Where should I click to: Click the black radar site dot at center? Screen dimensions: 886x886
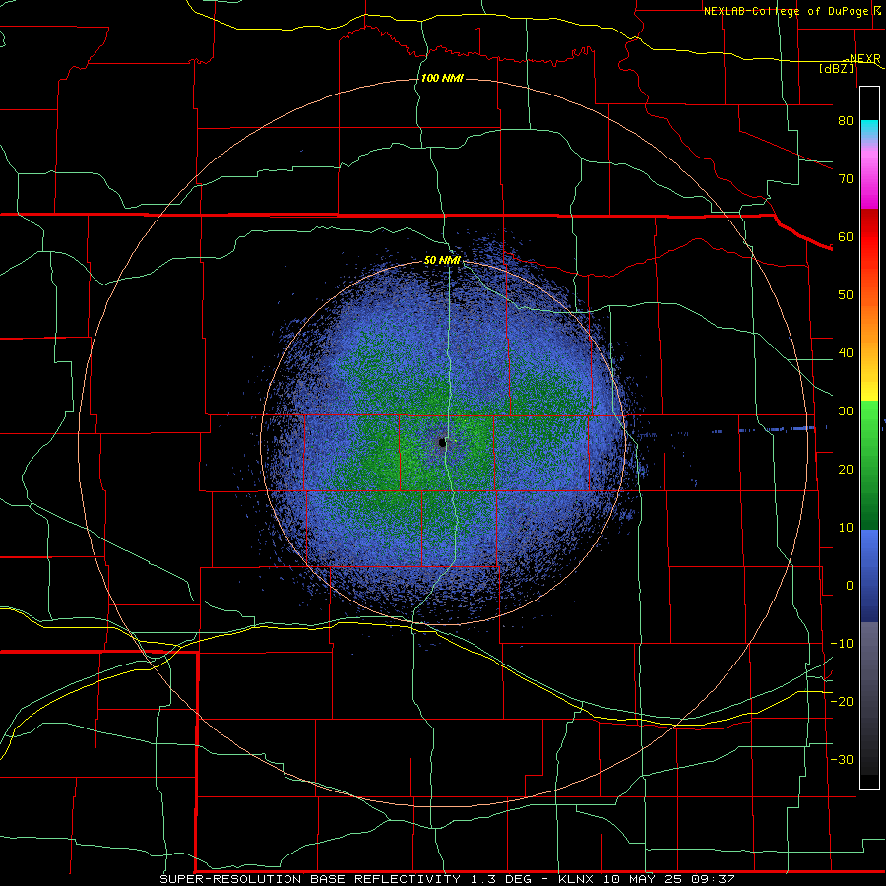pyautogui.click(x=442, y=442)
